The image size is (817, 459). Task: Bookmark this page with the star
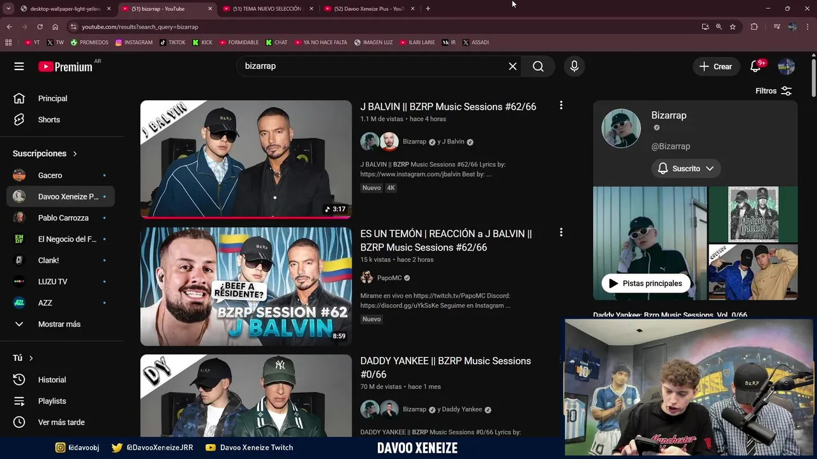click(x=733, y=27)
